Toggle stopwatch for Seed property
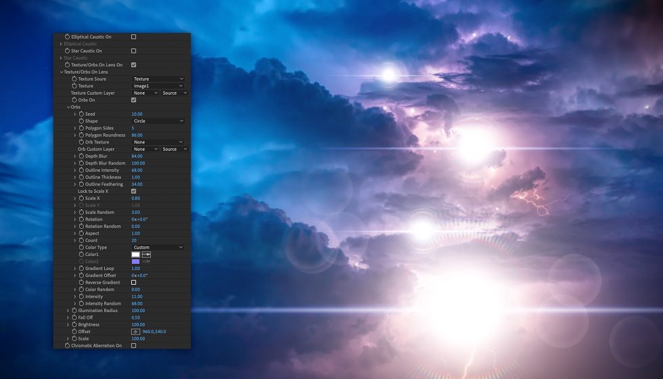Viewport: 663px width, 379px height. click(x=81, y=114)
